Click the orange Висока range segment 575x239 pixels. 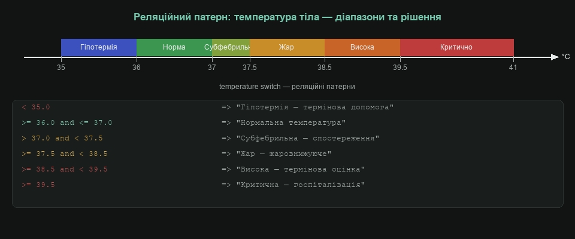pyautogui.click(x=362, y=47)
